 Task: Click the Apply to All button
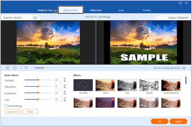point(13,112)
